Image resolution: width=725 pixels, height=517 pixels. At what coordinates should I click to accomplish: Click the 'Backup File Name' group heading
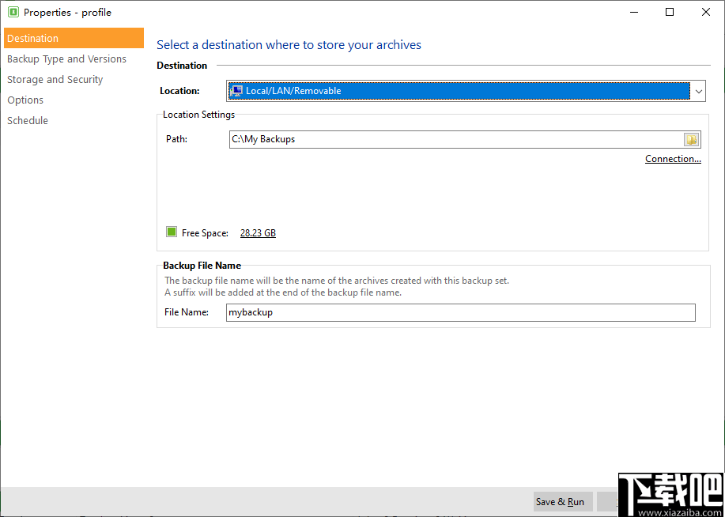(202, 266)
